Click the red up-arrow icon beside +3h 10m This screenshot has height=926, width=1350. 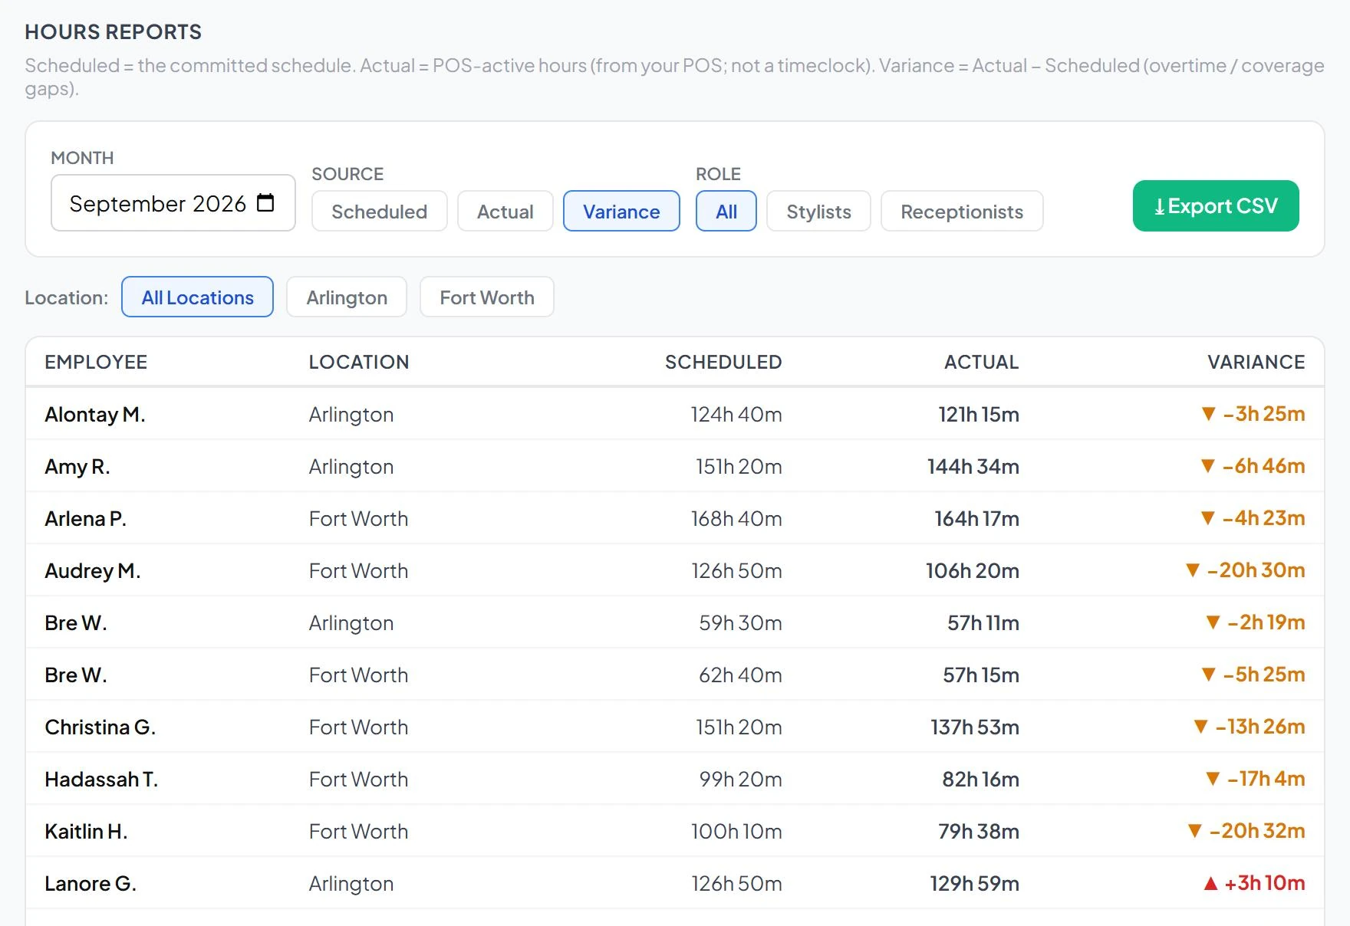click(x=1210, y=883)
